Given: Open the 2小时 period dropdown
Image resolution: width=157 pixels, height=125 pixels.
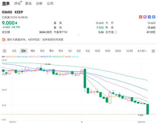Looking at the screenshot, I should (142, 51).
